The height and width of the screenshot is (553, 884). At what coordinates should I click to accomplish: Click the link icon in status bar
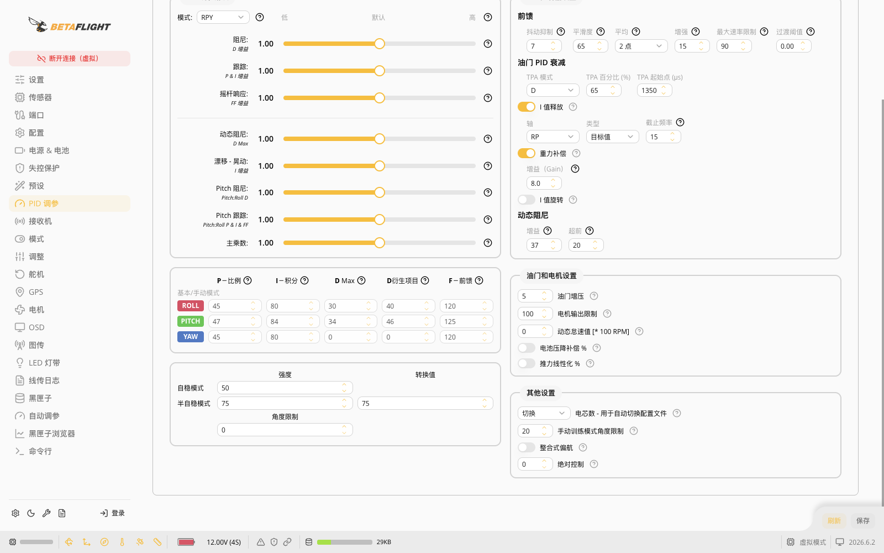287,542
